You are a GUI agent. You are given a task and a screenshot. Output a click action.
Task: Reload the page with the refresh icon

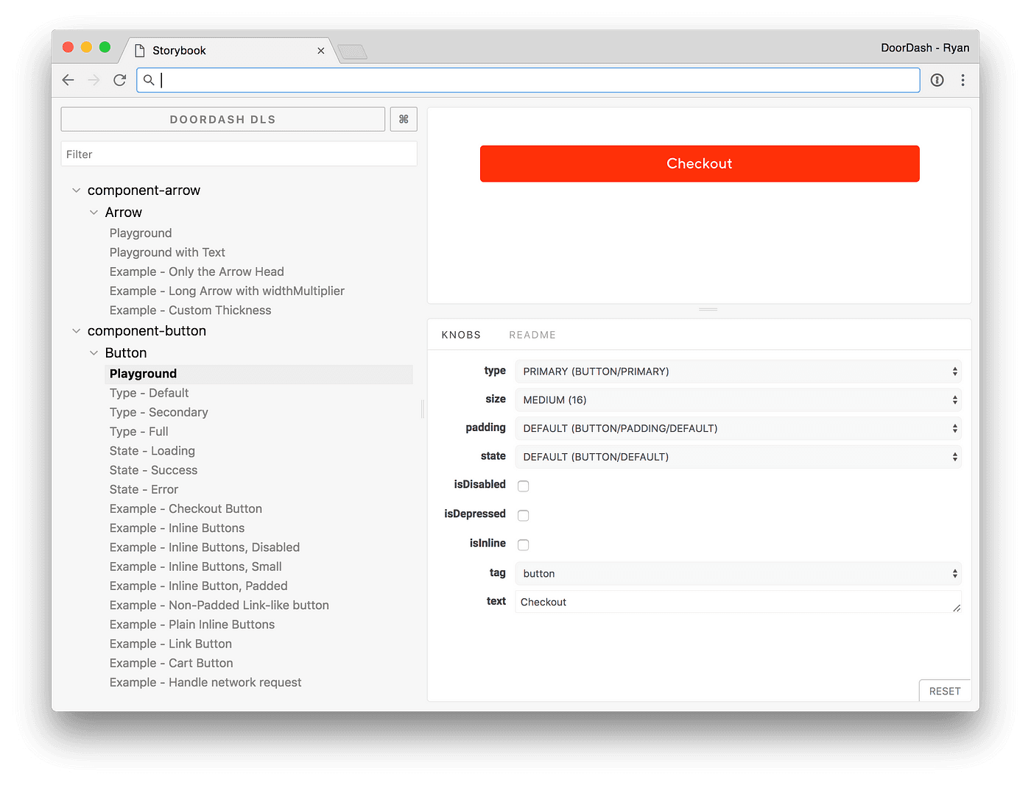[x=119, y=80]
